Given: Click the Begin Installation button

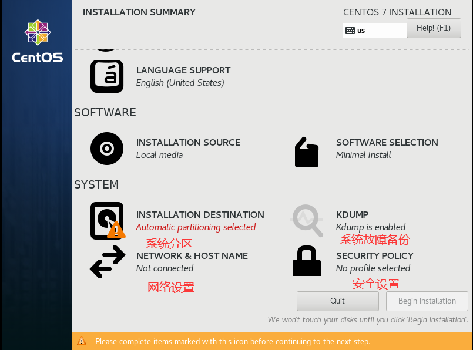Looking at the screenshot, I should click(427, 301).
